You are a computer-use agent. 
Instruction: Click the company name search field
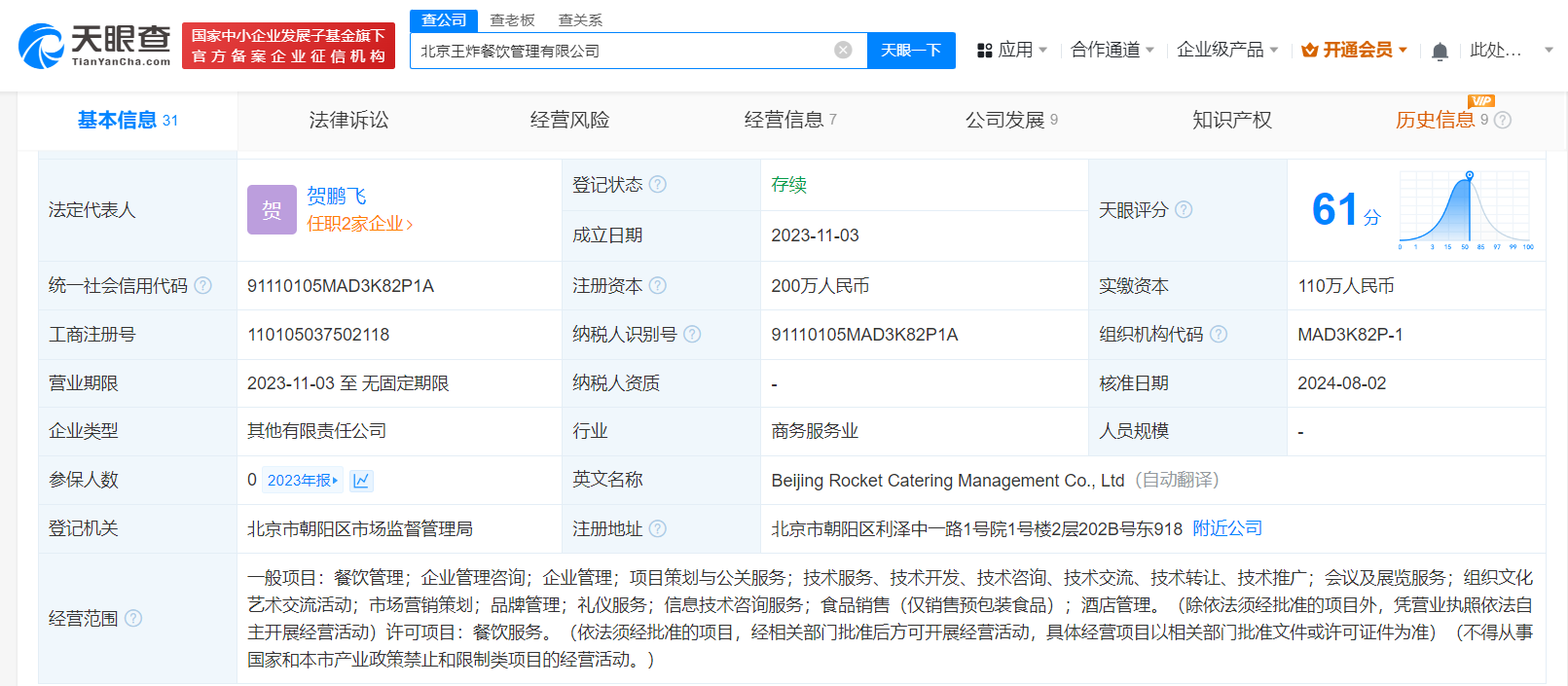pos(623,51)
